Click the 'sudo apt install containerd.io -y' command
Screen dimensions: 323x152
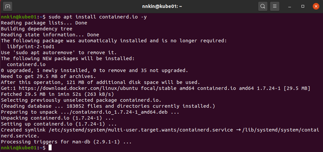click(x=98, y=17)
